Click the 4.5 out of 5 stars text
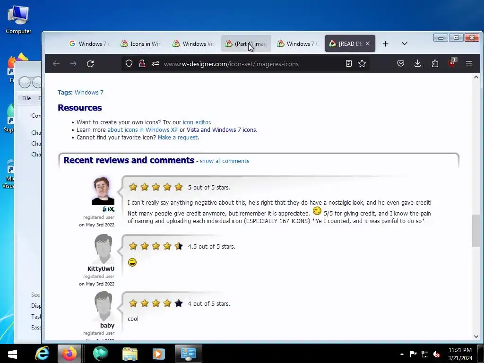The width and height of the screenshot is (484, 363). click(x=211, y=247)
